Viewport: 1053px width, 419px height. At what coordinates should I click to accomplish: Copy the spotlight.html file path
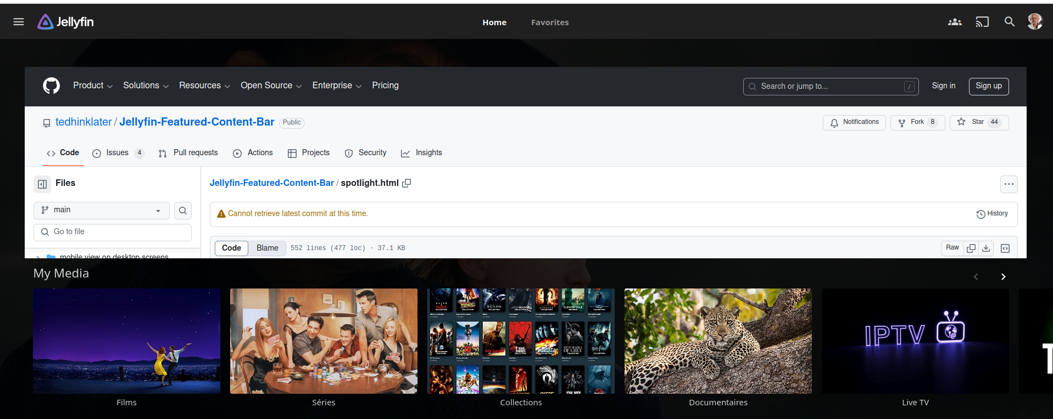(406, 183)
